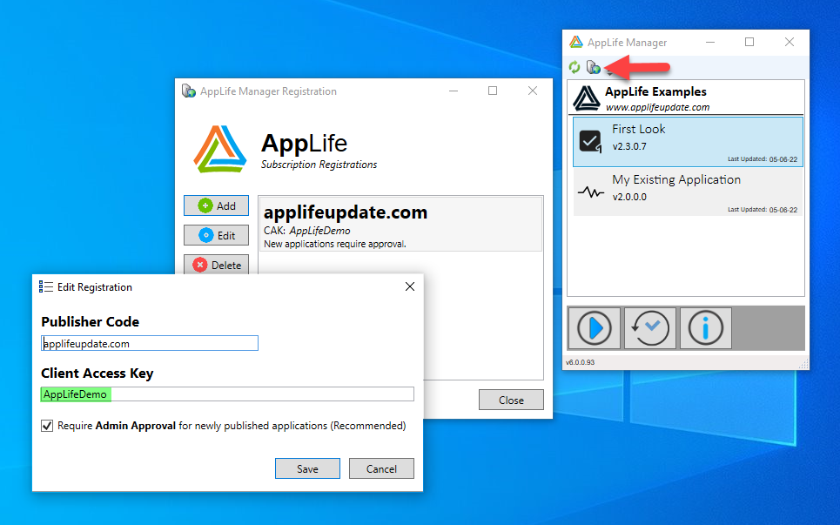Select the applifeupdate.com registration entry
The width and height of the screenshot is (840, 525).
pyautogui.click(x=400, y=225)
